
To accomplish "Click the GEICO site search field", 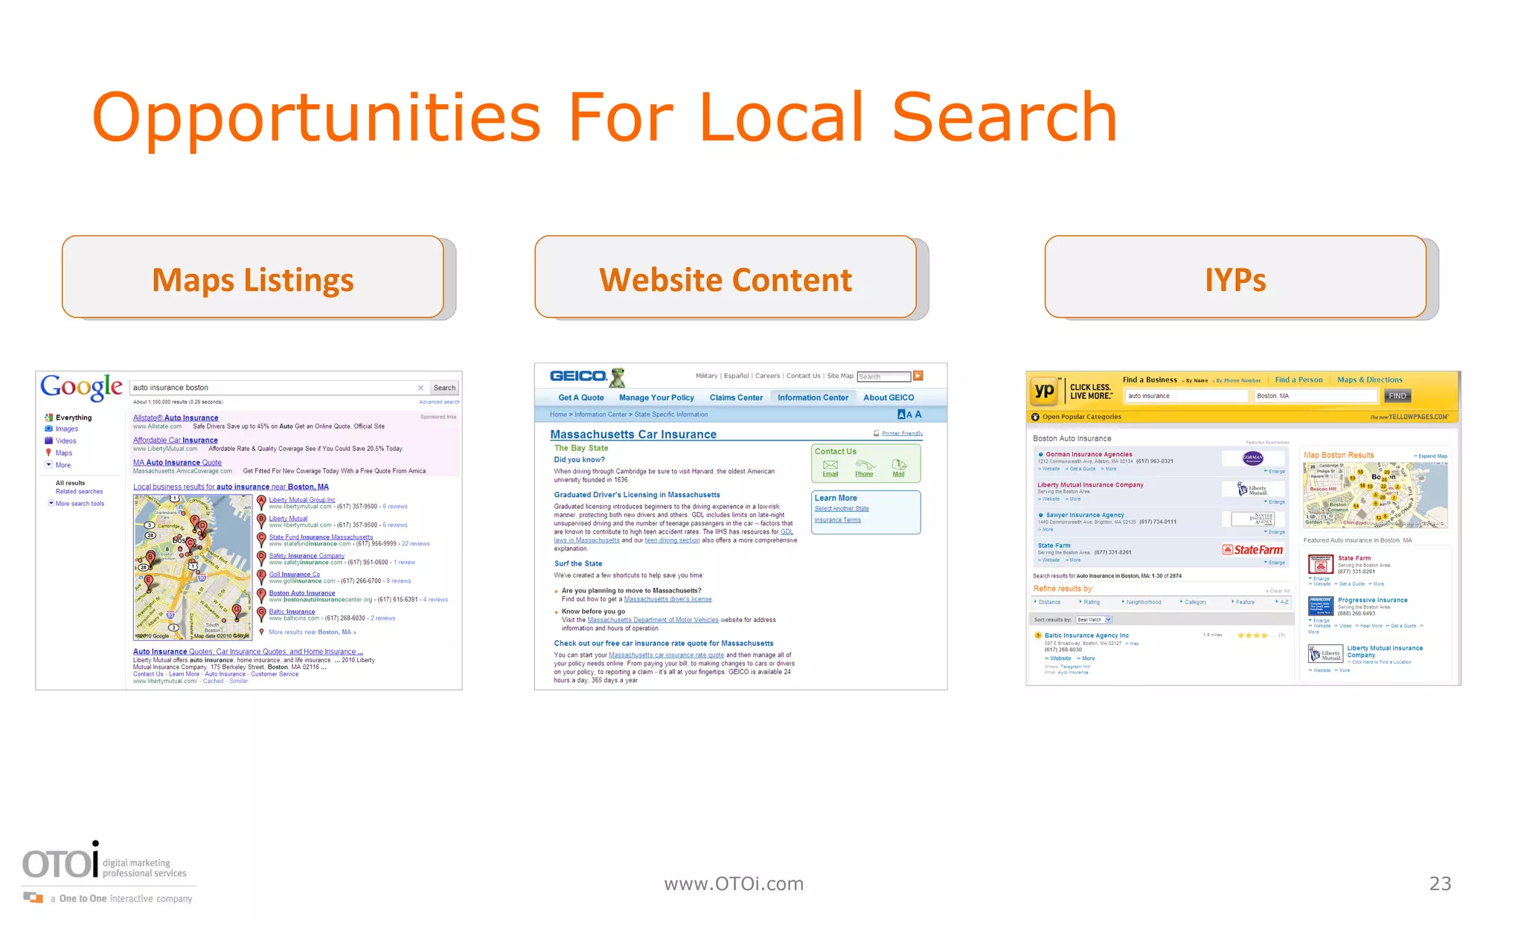I will pos(884,377).
